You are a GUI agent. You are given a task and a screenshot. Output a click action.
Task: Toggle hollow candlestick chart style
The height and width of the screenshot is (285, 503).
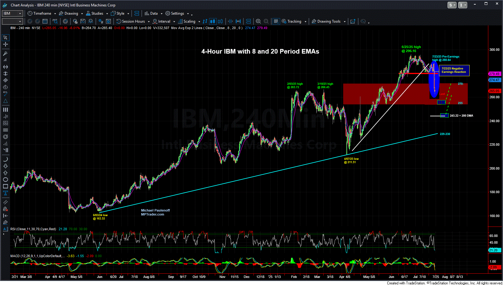click(220, 21)
